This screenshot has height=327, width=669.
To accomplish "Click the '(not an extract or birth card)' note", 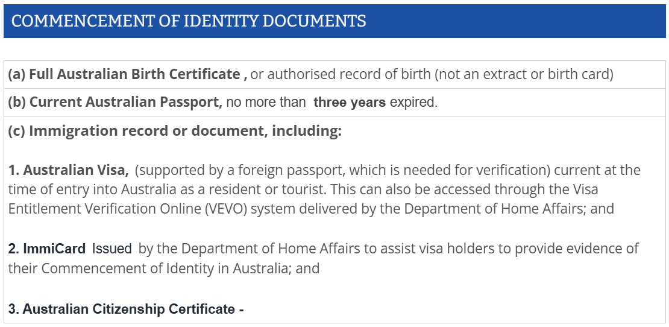I will (524, 74).
